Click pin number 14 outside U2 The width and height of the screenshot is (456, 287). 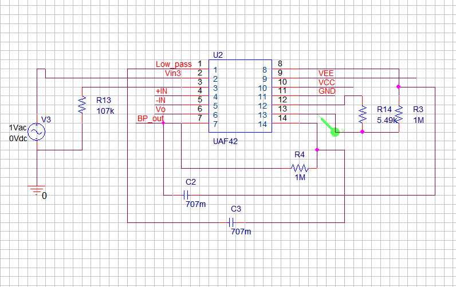click(282, 118)
